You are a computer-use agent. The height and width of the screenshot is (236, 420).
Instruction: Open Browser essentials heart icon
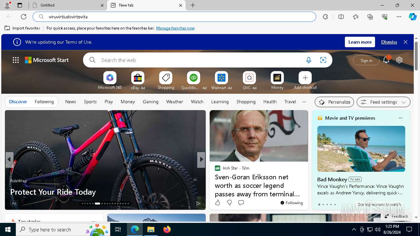[385, 17]
